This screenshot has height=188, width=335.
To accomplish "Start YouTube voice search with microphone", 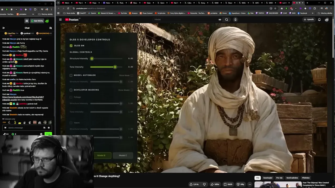I will click(235, 20).
